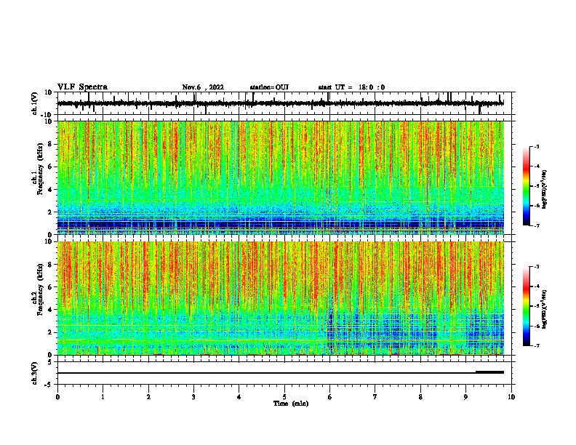
Task: Click the "ch.1(V)" waveform axis label
Action: pos(35,103)
